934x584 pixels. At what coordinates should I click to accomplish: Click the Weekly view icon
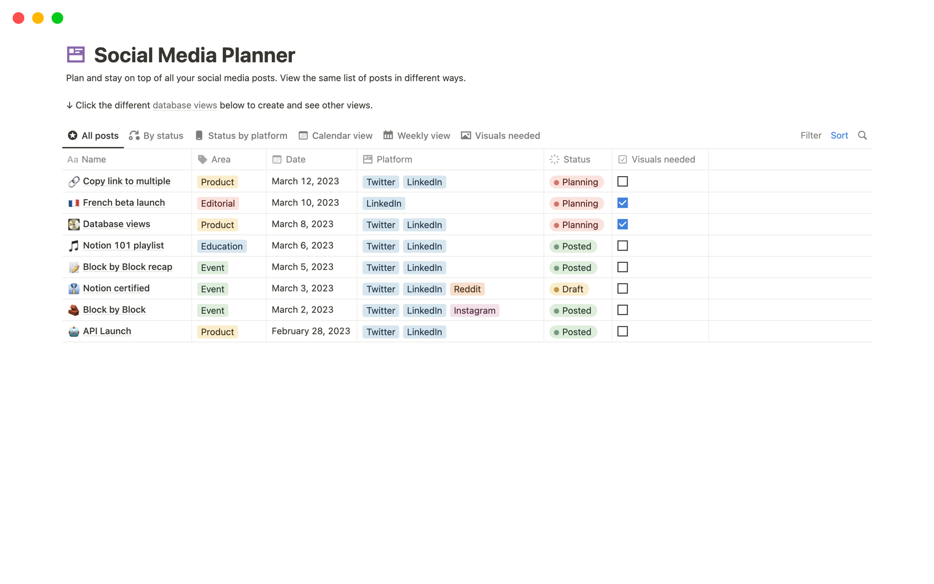pos(388,135)
